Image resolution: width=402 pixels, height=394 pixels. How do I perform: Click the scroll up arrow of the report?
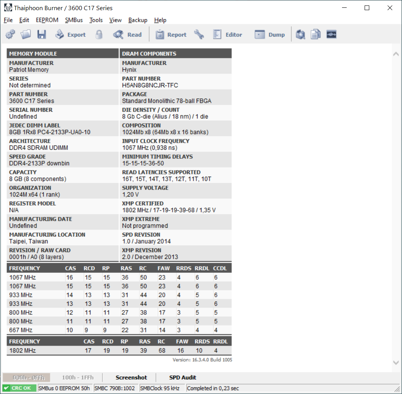(x=396, y=54)
